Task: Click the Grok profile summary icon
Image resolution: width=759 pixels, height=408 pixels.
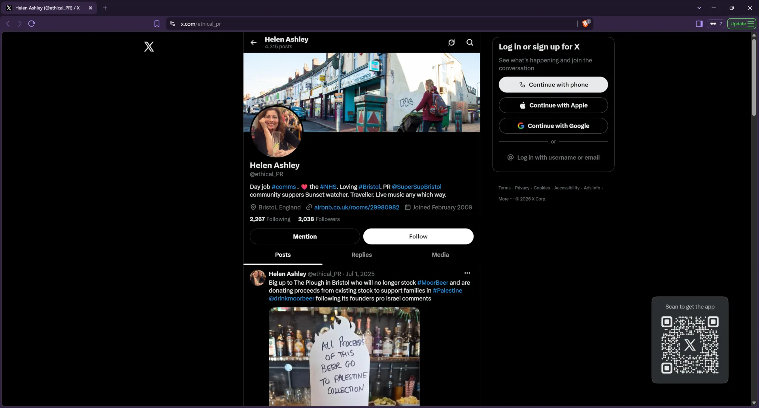Action: pyautogui.click(x=451, y=42)
